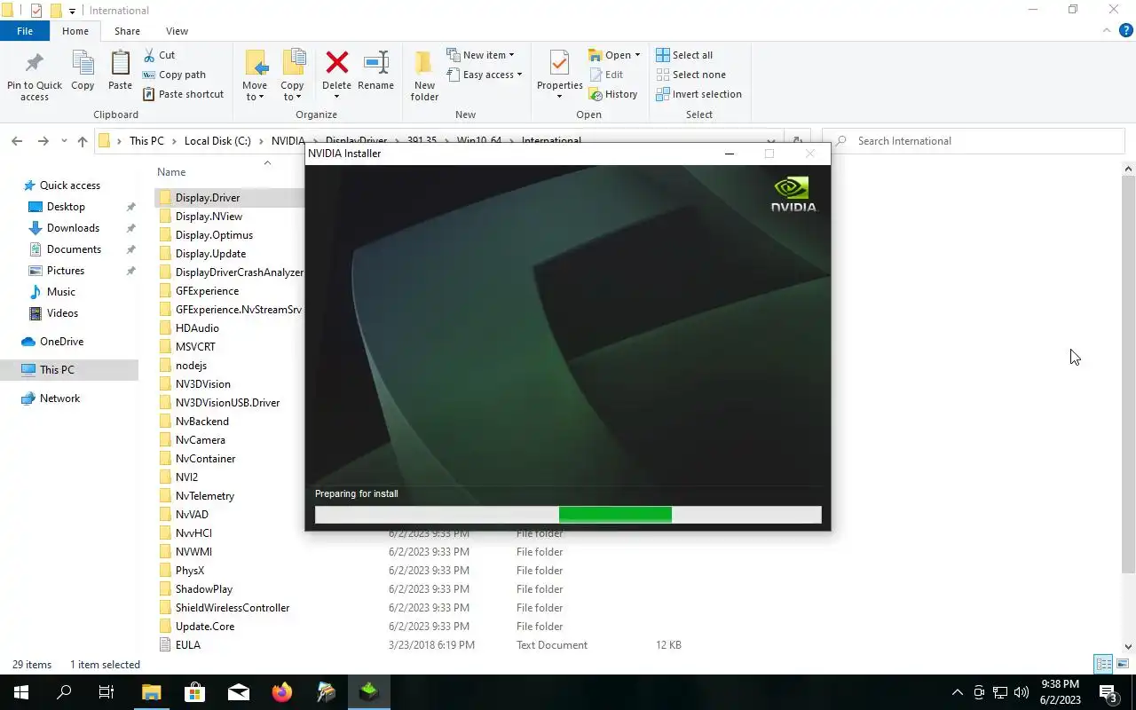Select Network in navigation pane

click(x=59, y=398)
